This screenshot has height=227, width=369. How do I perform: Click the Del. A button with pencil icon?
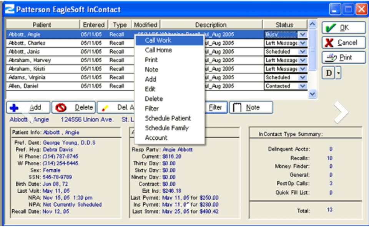[116, 107]
